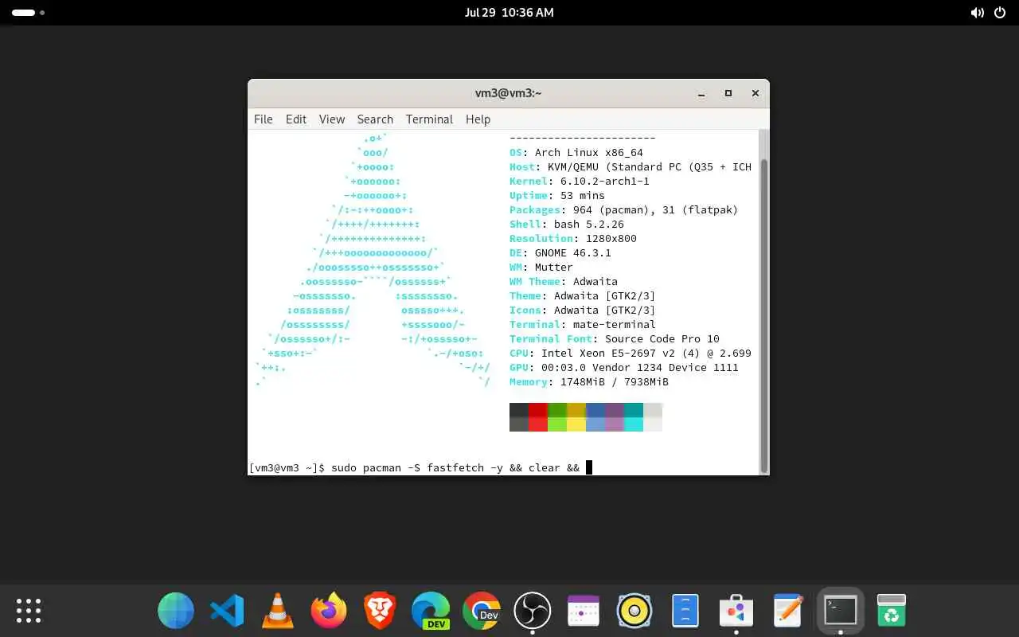The height and width of the screenshot is (637, 1019).
Task: Click the 'GPU: 00:03.0 Vendor 1234' line
Action: pyautogui.click(x=624, y=367)
